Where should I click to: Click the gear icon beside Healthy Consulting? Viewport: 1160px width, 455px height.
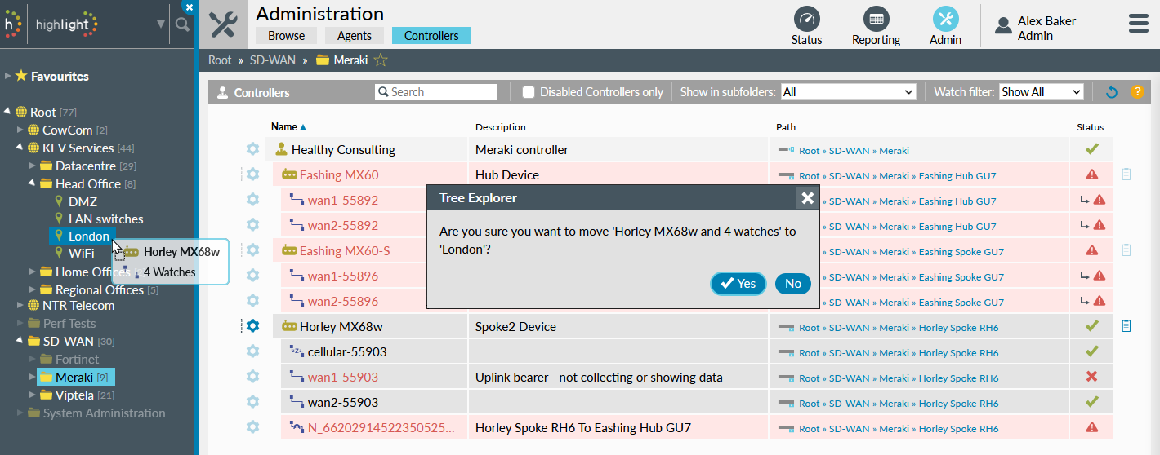point(252,149)
